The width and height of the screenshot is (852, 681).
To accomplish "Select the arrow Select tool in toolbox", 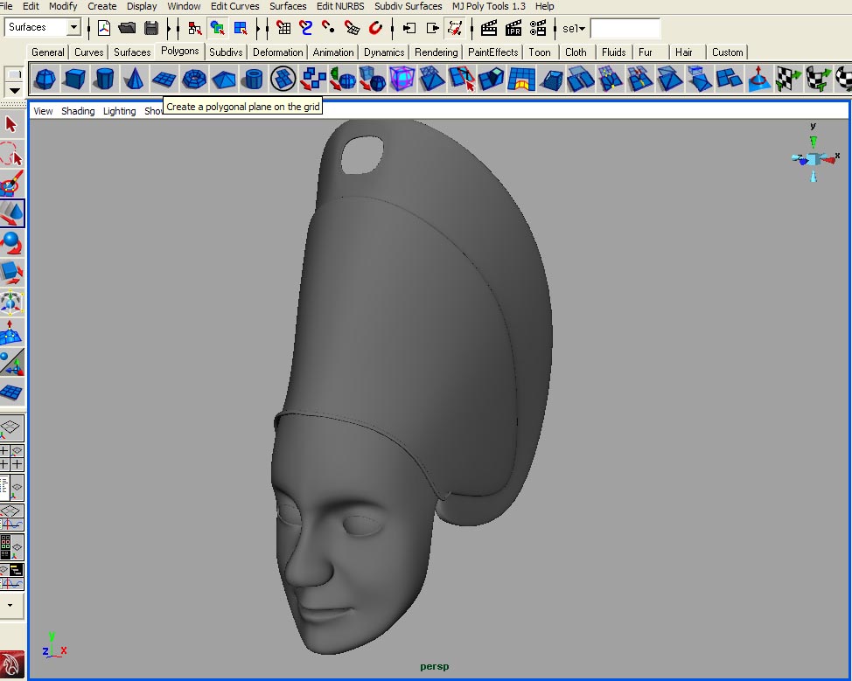I will tap(11, 124).
